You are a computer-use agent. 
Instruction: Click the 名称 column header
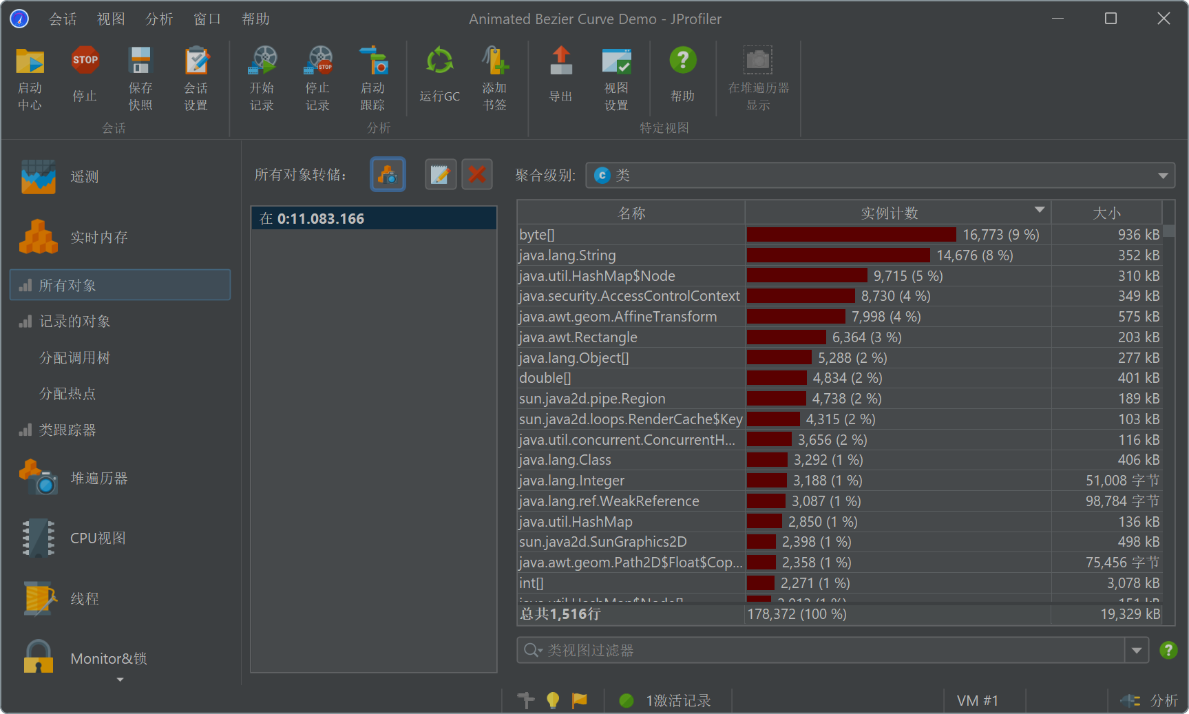631,213
